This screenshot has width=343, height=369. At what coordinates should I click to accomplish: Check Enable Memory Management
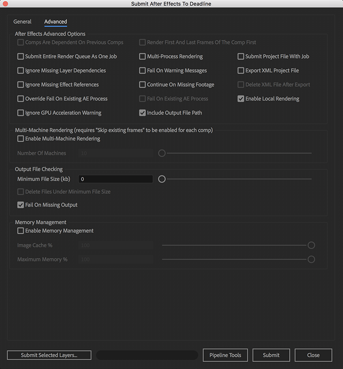21,231
